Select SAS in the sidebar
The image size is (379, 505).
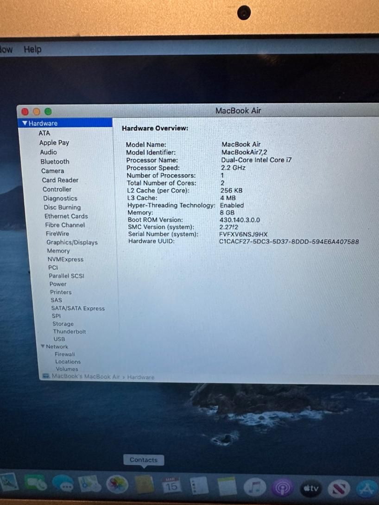click(57, 300)
